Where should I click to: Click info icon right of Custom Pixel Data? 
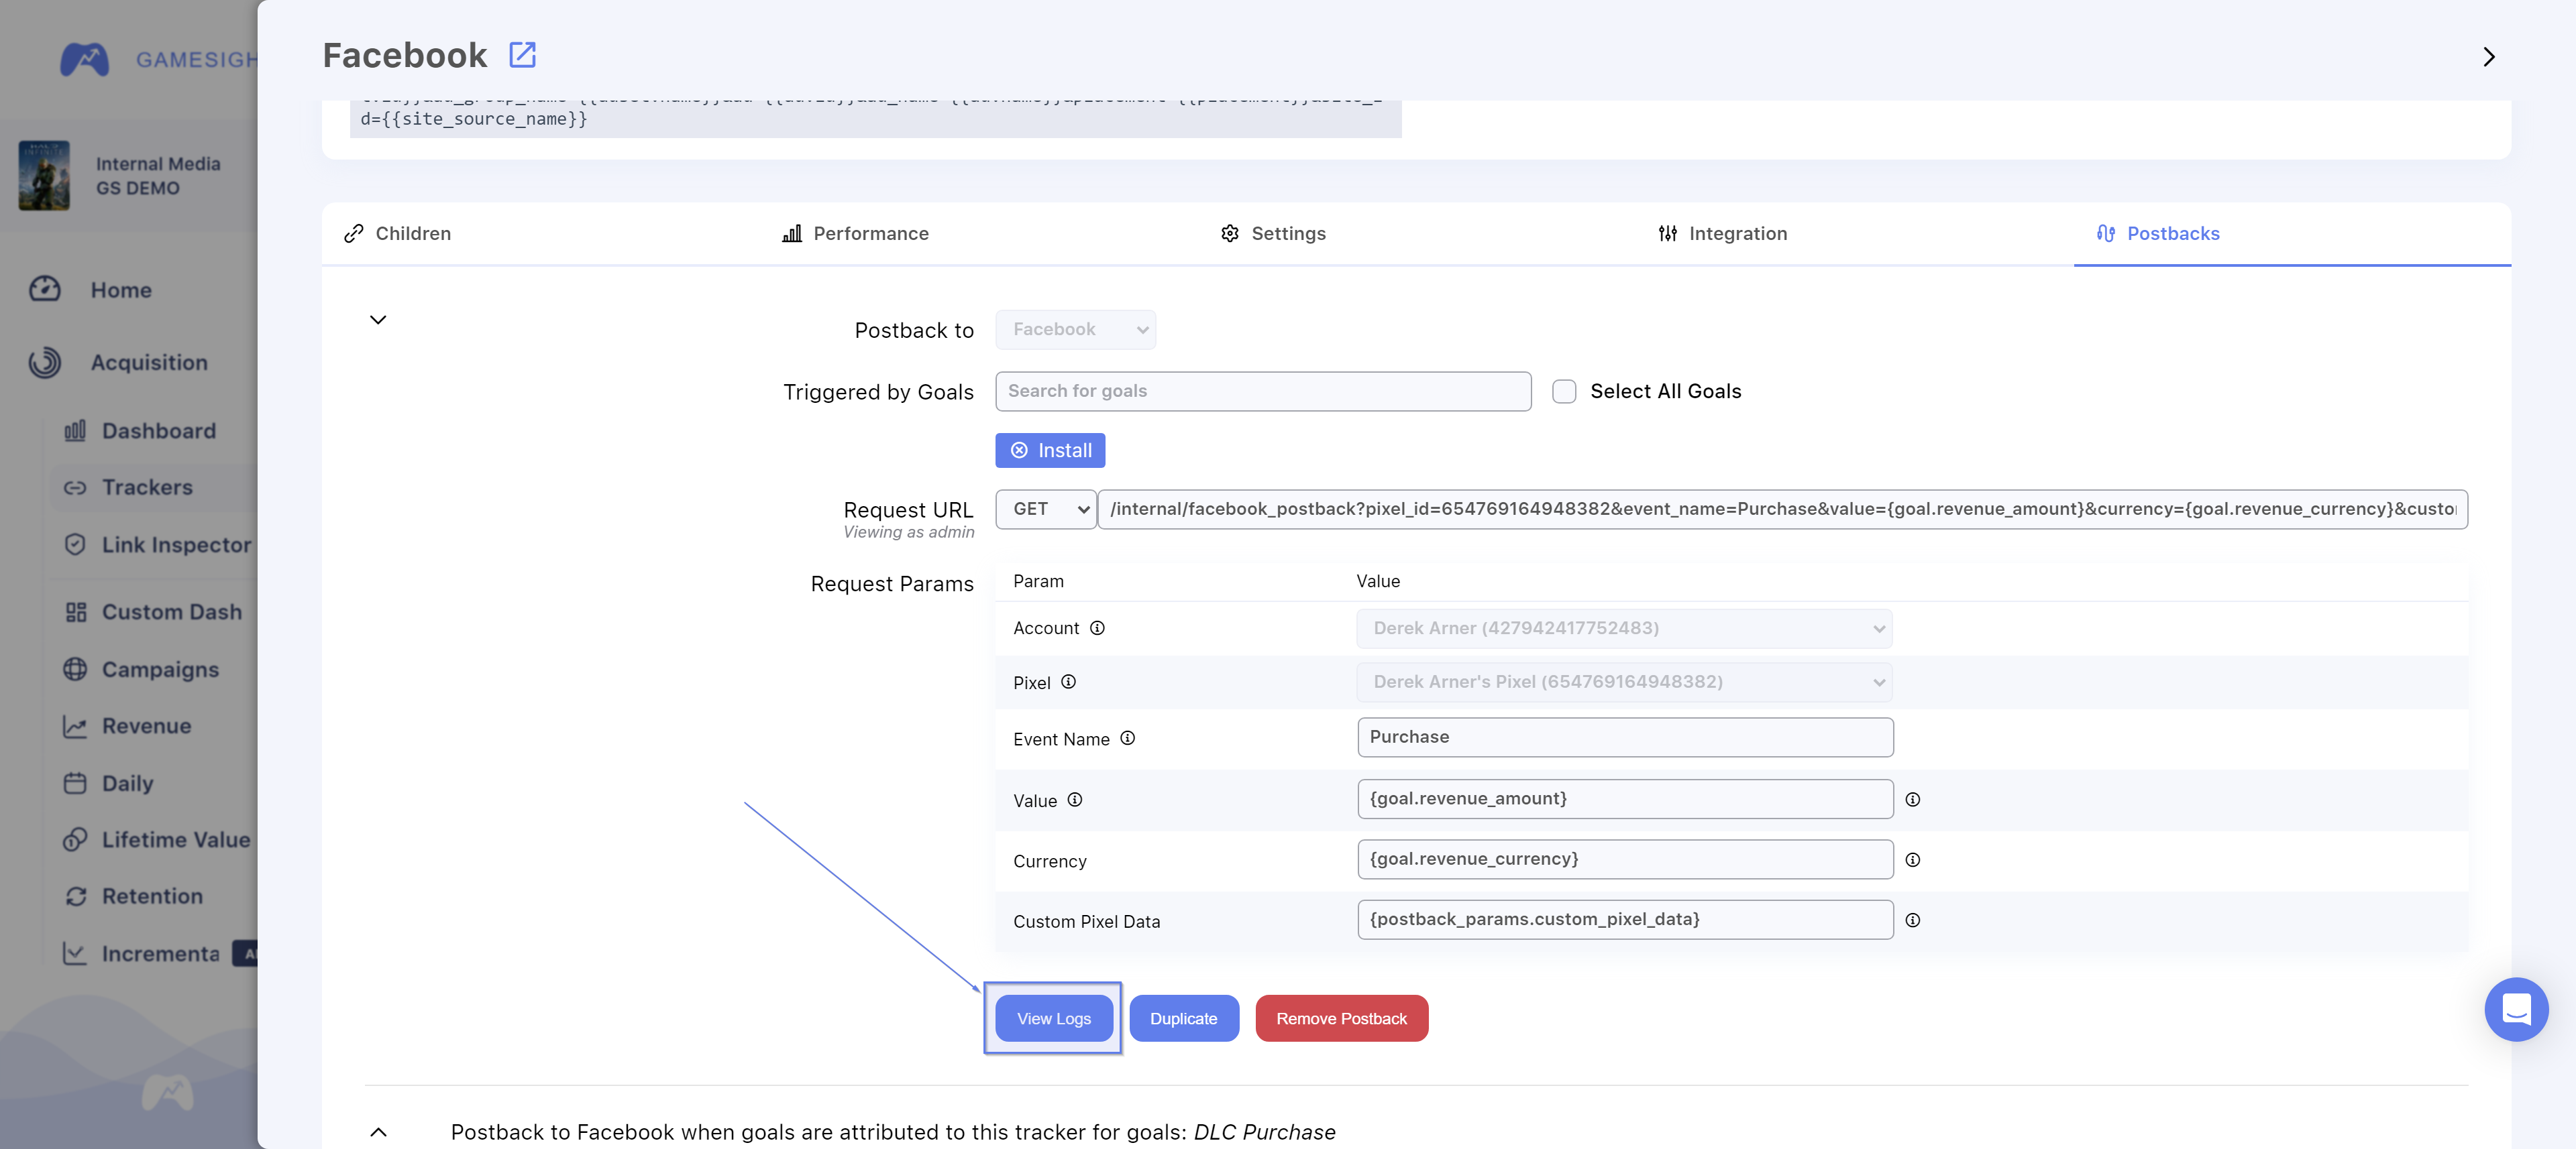pyautogui.click(x=1912, y=920)
